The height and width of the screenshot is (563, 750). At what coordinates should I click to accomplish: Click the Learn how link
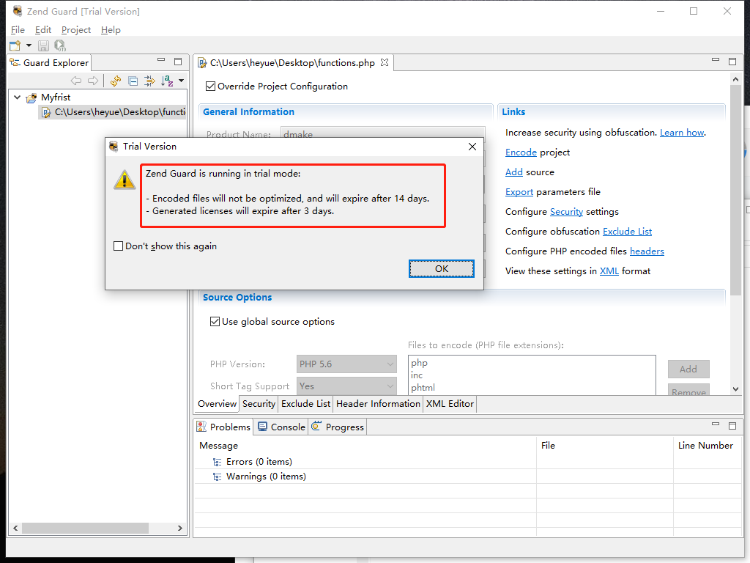click(x=682, y=133)
